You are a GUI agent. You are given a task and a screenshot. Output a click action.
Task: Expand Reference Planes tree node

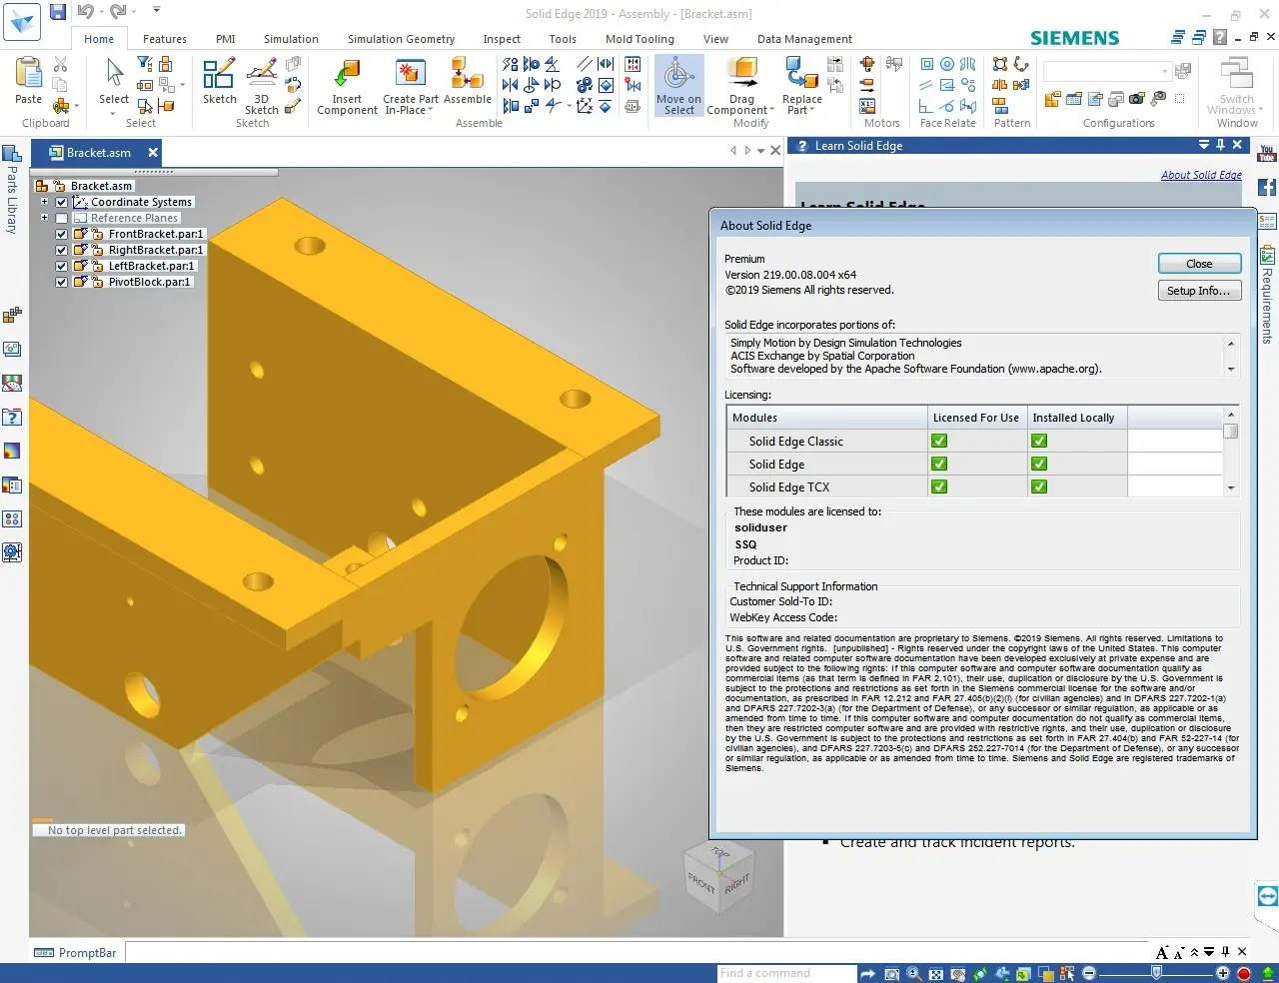[44, 218]
